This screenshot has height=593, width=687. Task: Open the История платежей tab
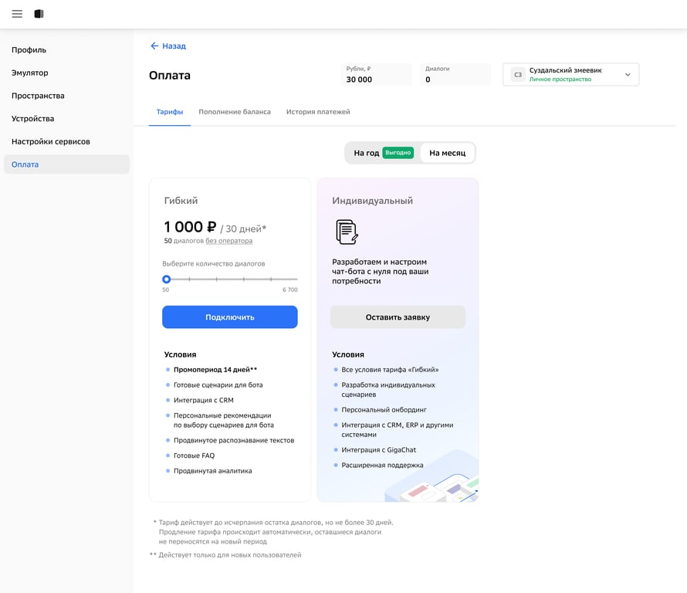click(x=318, y=112)
